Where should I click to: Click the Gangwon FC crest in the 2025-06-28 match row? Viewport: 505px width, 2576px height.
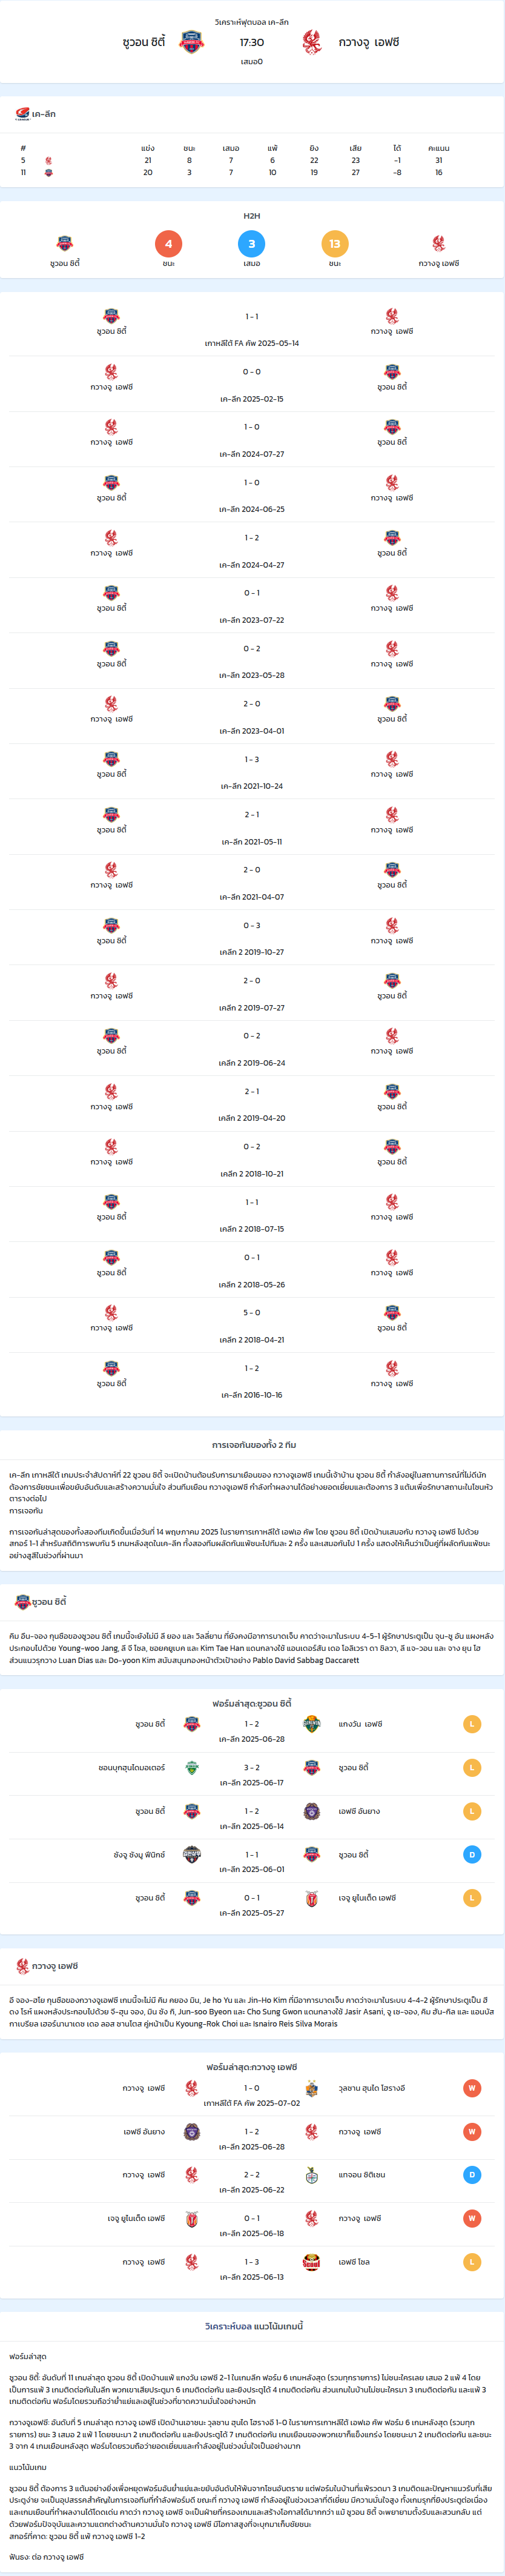[x=312, y=1724]
